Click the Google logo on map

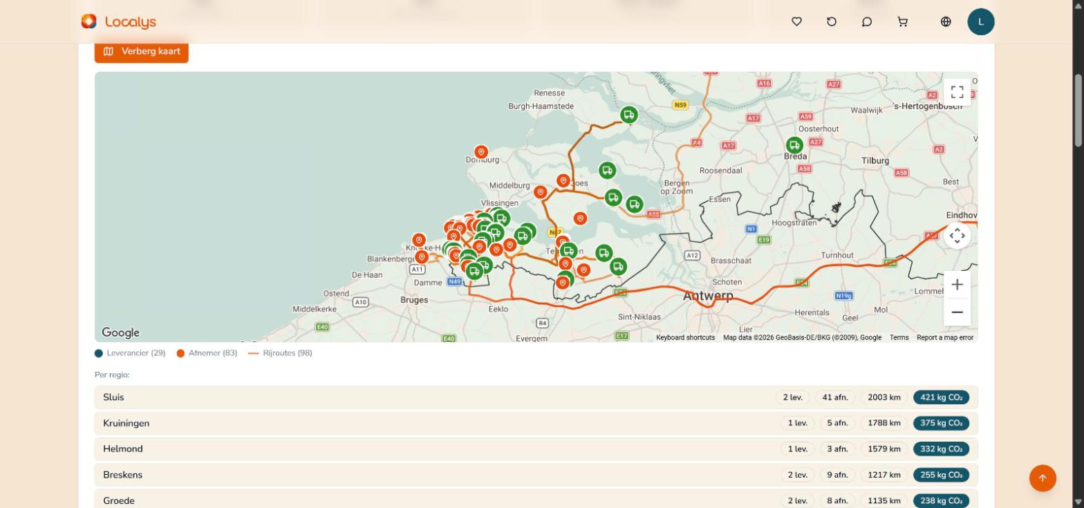click(121, 333)
